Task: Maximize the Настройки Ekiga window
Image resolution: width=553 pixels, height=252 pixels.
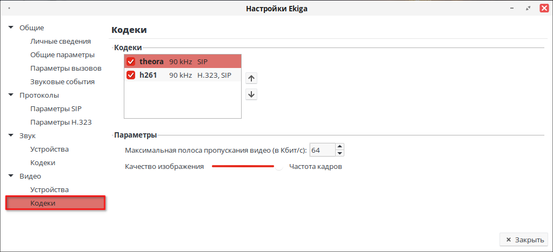Action: tap(528, 9)
